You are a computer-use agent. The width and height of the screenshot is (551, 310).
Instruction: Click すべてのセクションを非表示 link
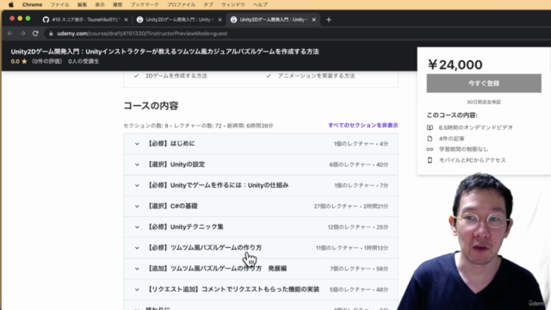(363, 126)
